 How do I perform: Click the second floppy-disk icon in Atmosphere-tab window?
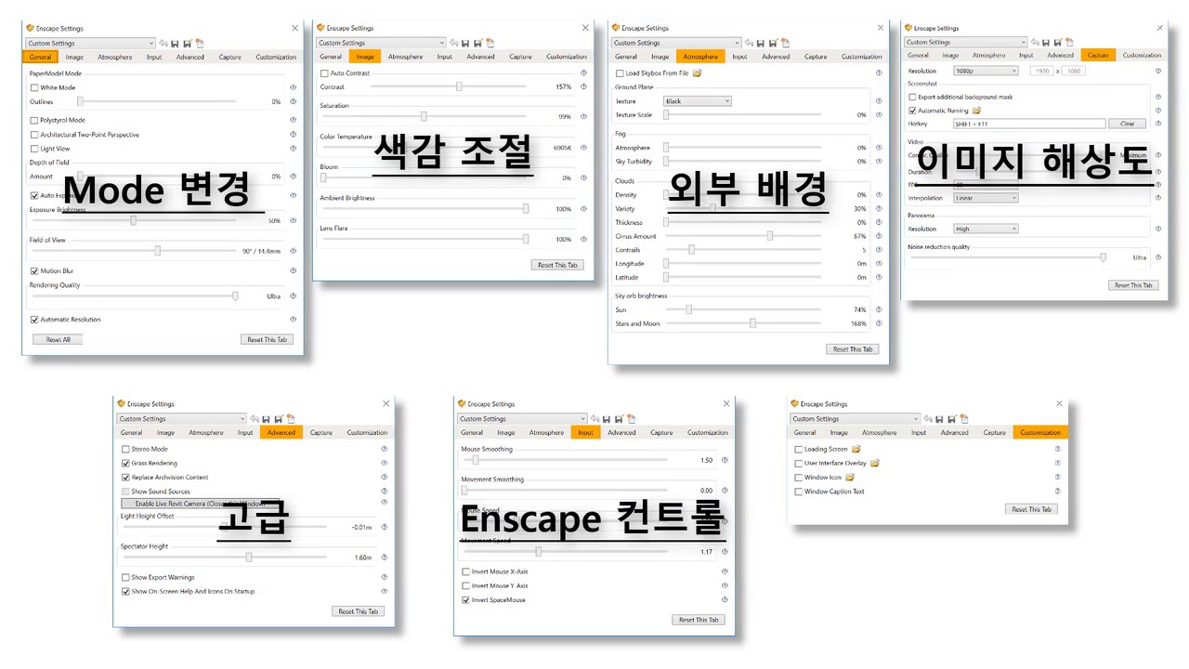click(773, 43)
